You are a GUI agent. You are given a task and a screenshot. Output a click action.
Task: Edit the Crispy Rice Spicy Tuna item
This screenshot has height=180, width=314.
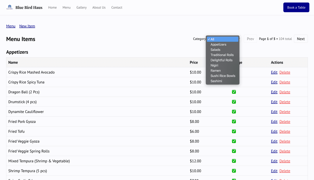click(x=274, y=82)
